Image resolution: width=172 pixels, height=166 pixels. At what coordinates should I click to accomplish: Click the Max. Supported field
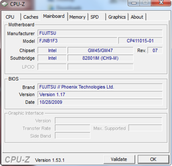[145, 128]
